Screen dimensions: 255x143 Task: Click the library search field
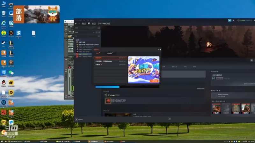[86, 36]
